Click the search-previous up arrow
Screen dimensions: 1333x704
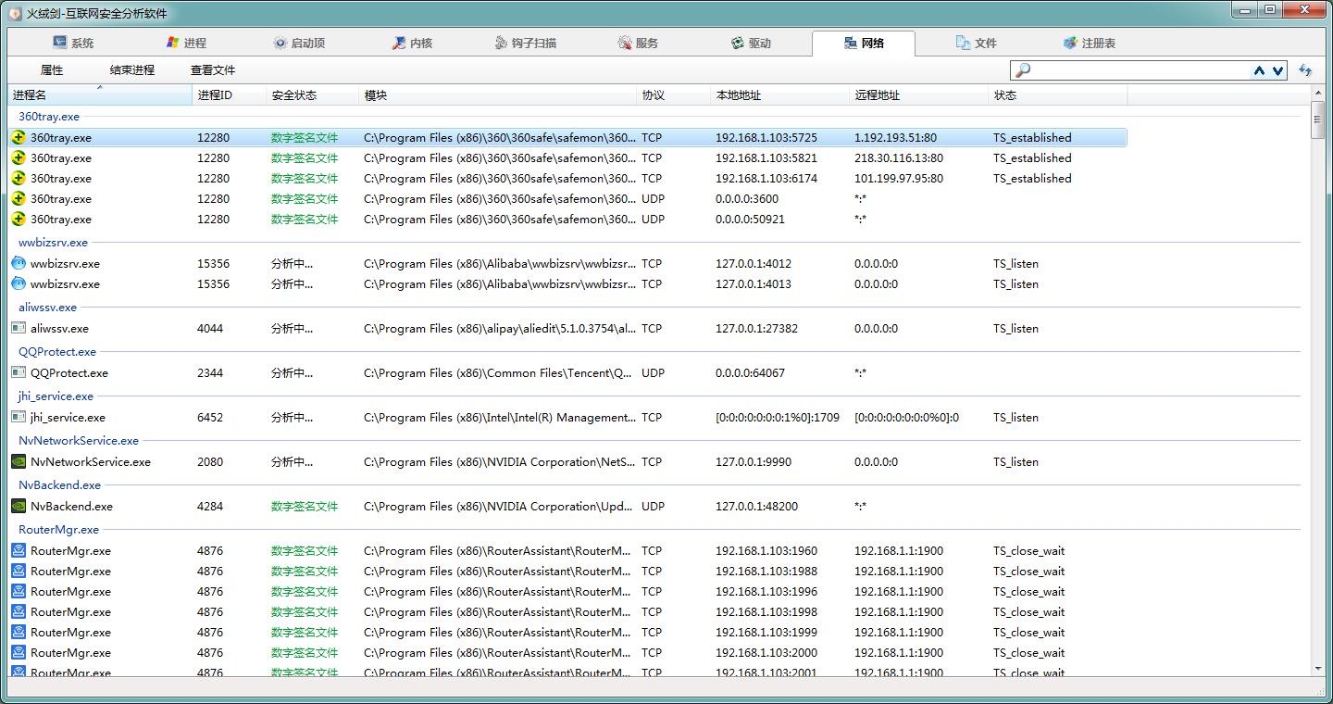pyautogui.click(x=1259, y=70)
